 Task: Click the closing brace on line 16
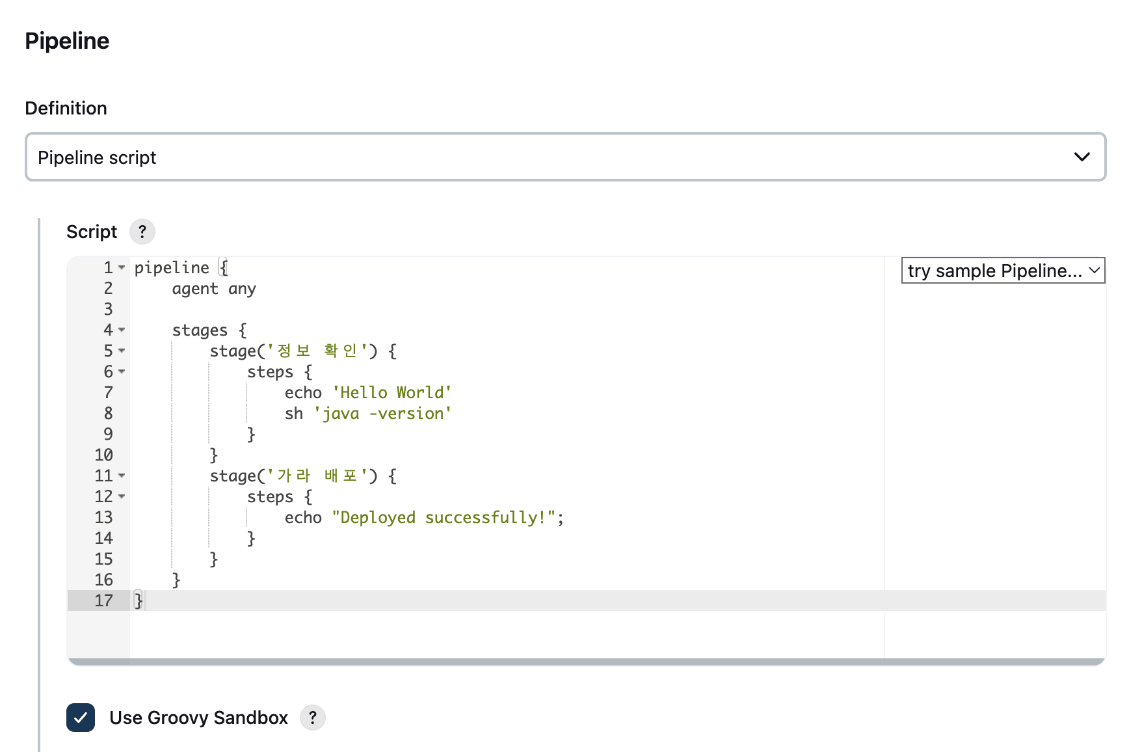pos(176,580)
